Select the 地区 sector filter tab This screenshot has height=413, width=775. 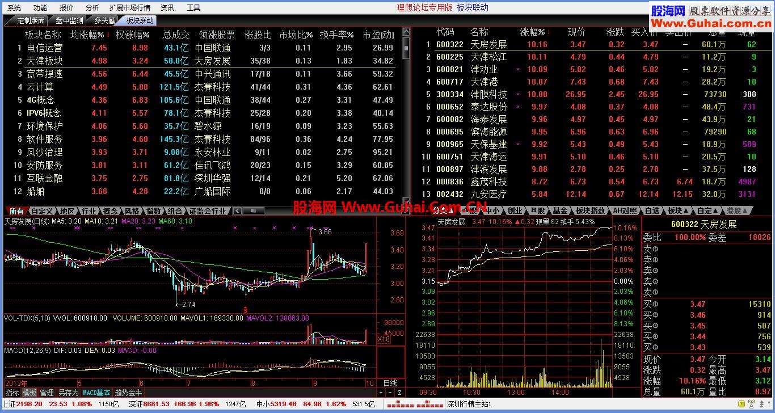click(68, 211)
